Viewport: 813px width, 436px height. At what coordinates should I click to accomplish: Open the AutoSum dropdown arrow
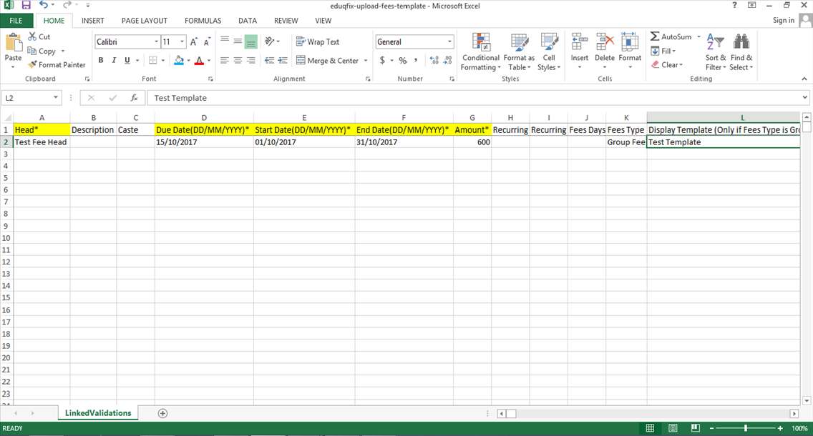pos(699,36)
